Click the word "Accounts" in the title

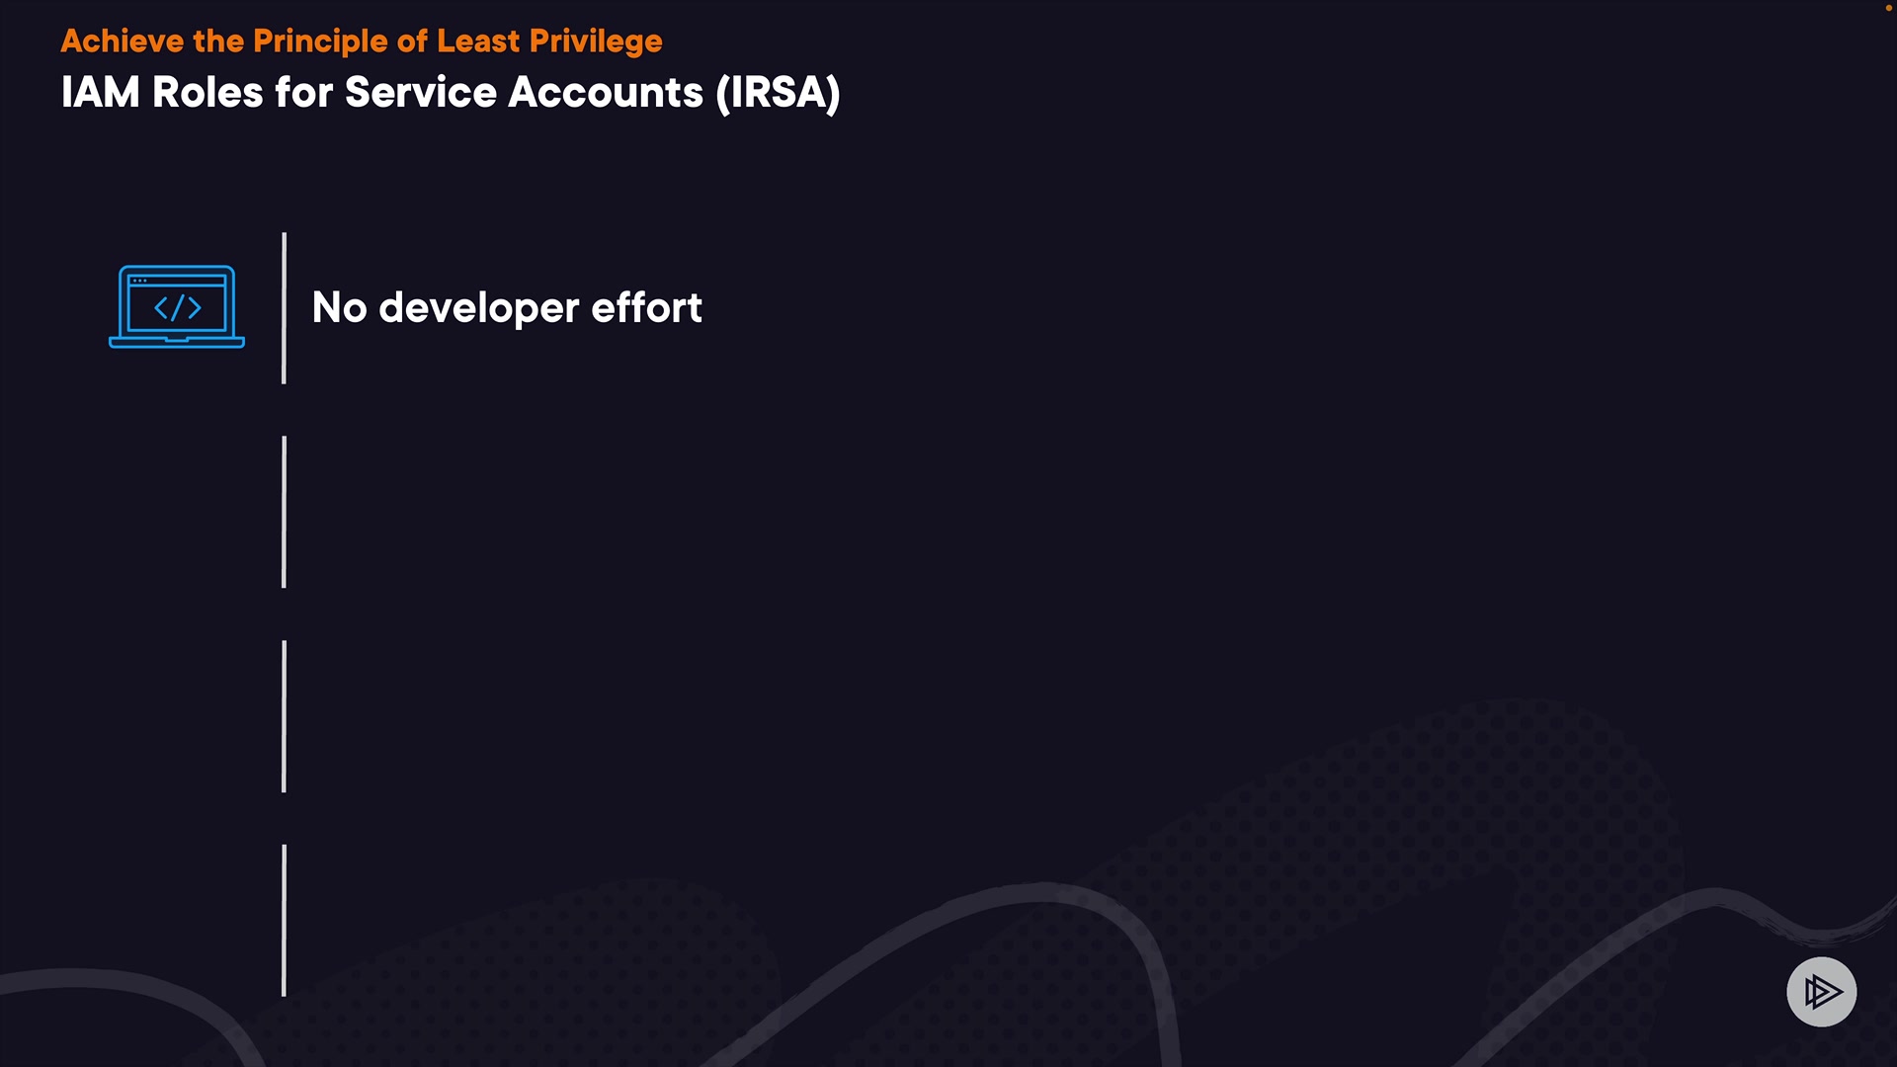606,93
